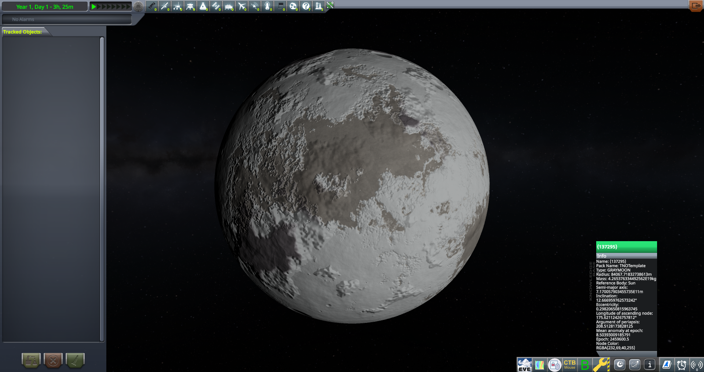Open the CTB Mouse toolbar button
The width and height of the screenshot is (704, 372).
pyautogui.click(x=569, y=365)
